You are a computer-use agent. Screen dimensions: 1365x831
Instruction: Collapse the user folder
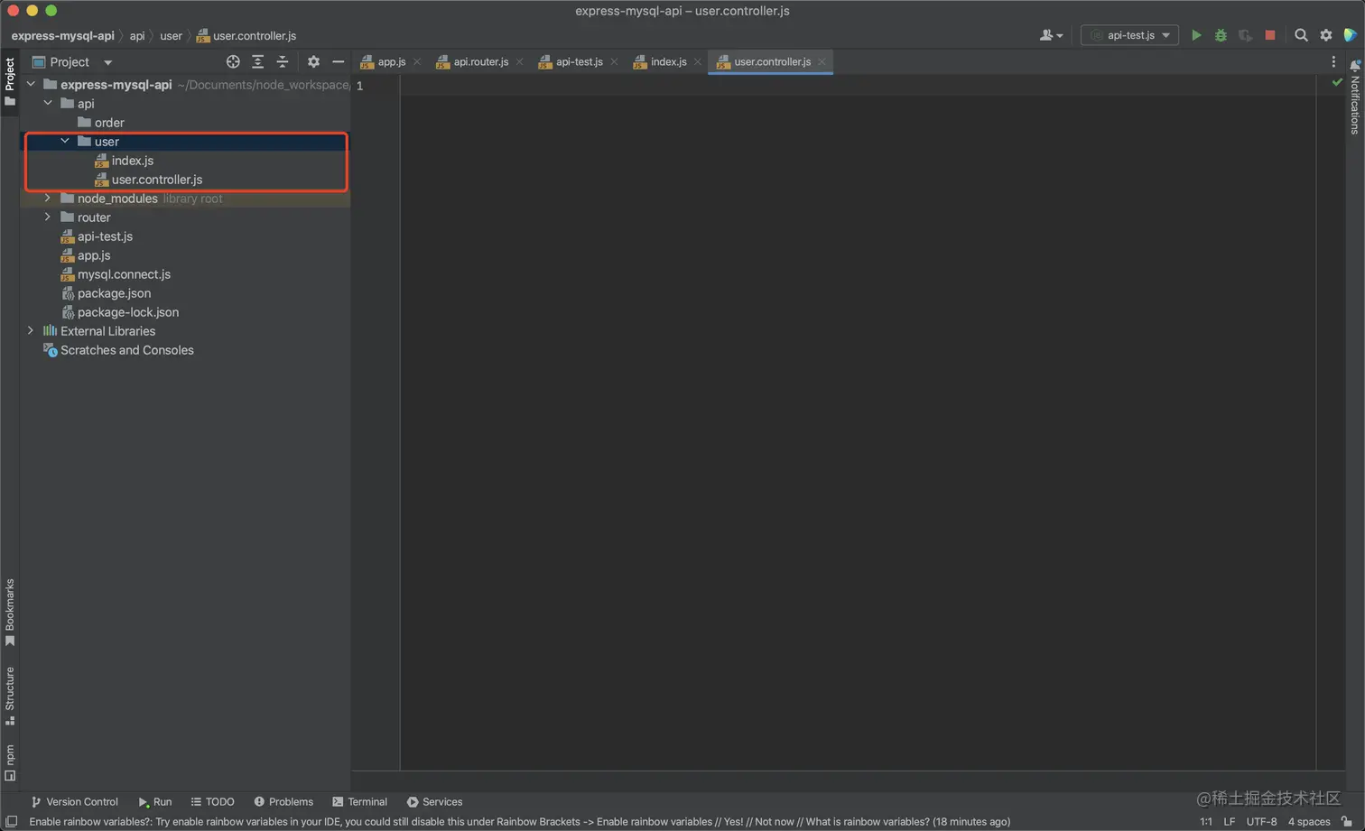coord(65,141)
